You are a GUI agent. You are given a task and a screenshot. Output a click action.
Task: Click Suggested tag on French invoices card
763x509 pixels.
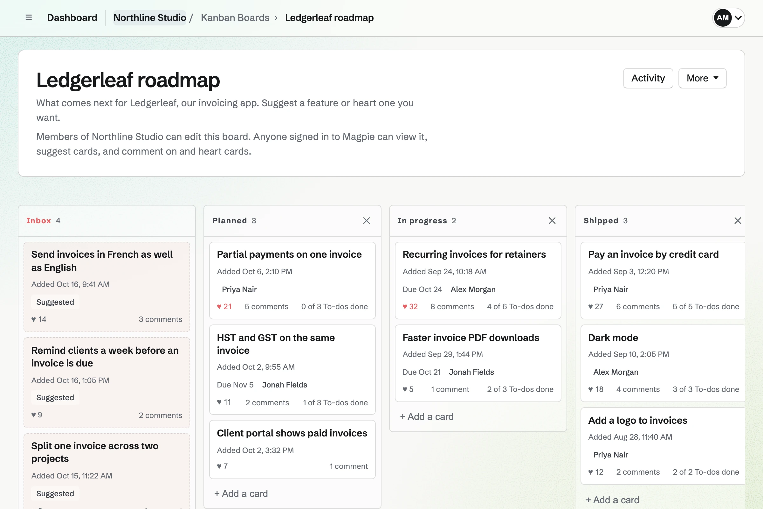point(55,302)
